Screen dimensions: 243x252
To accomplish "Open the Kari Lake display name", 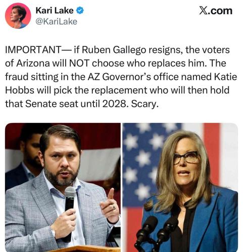I will click(x=55, y=11).
